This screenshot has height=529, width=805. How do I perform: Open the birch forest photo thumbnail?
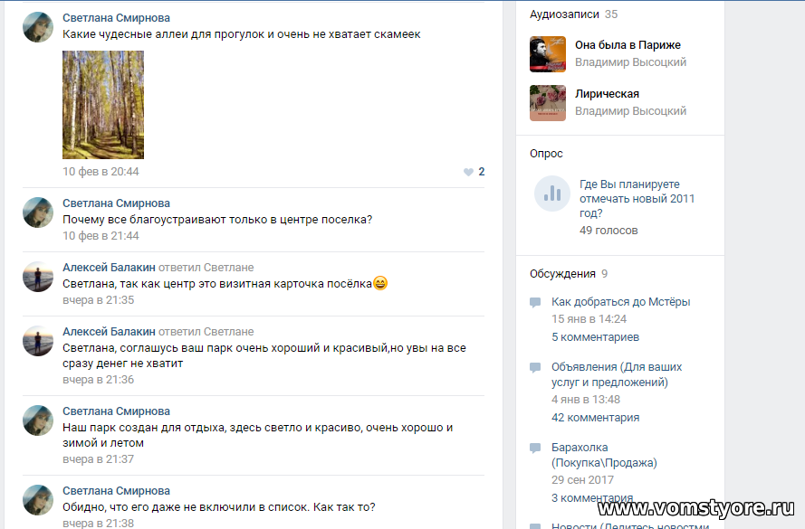coord(103,105)
